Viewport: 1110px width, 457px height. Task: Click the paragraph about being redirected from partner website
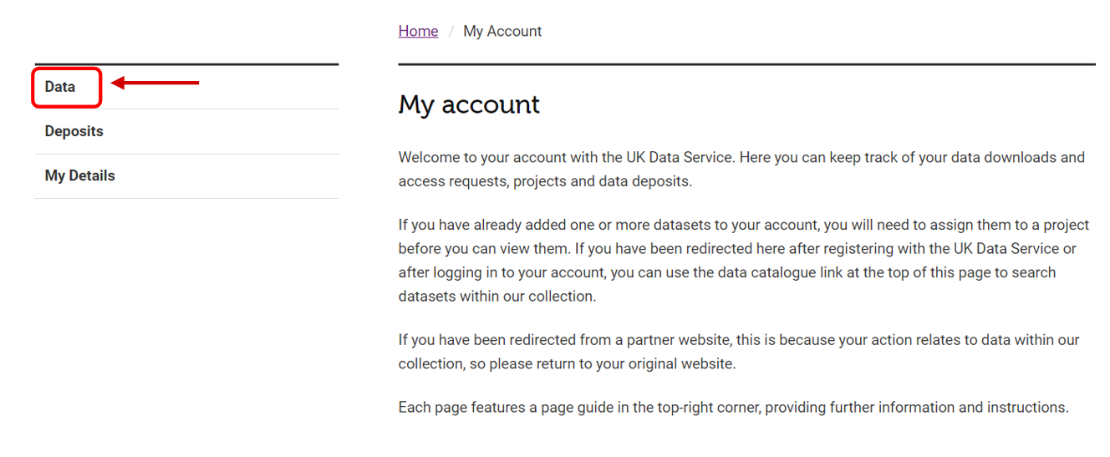pyautogui.click(x=739, y=352)
